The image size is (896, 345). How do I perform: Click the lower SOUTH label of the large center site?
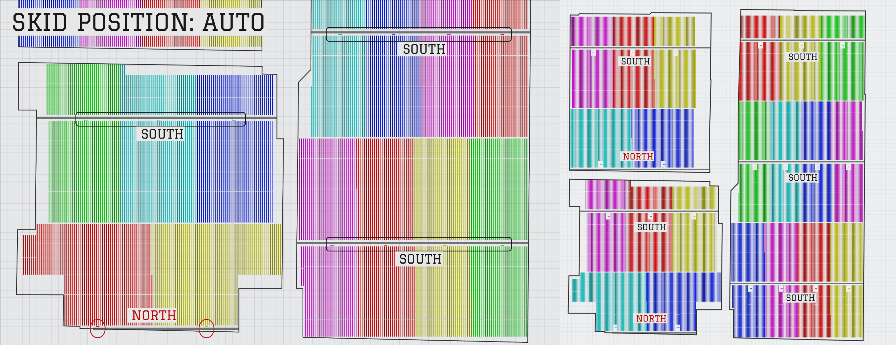[420, 259]
